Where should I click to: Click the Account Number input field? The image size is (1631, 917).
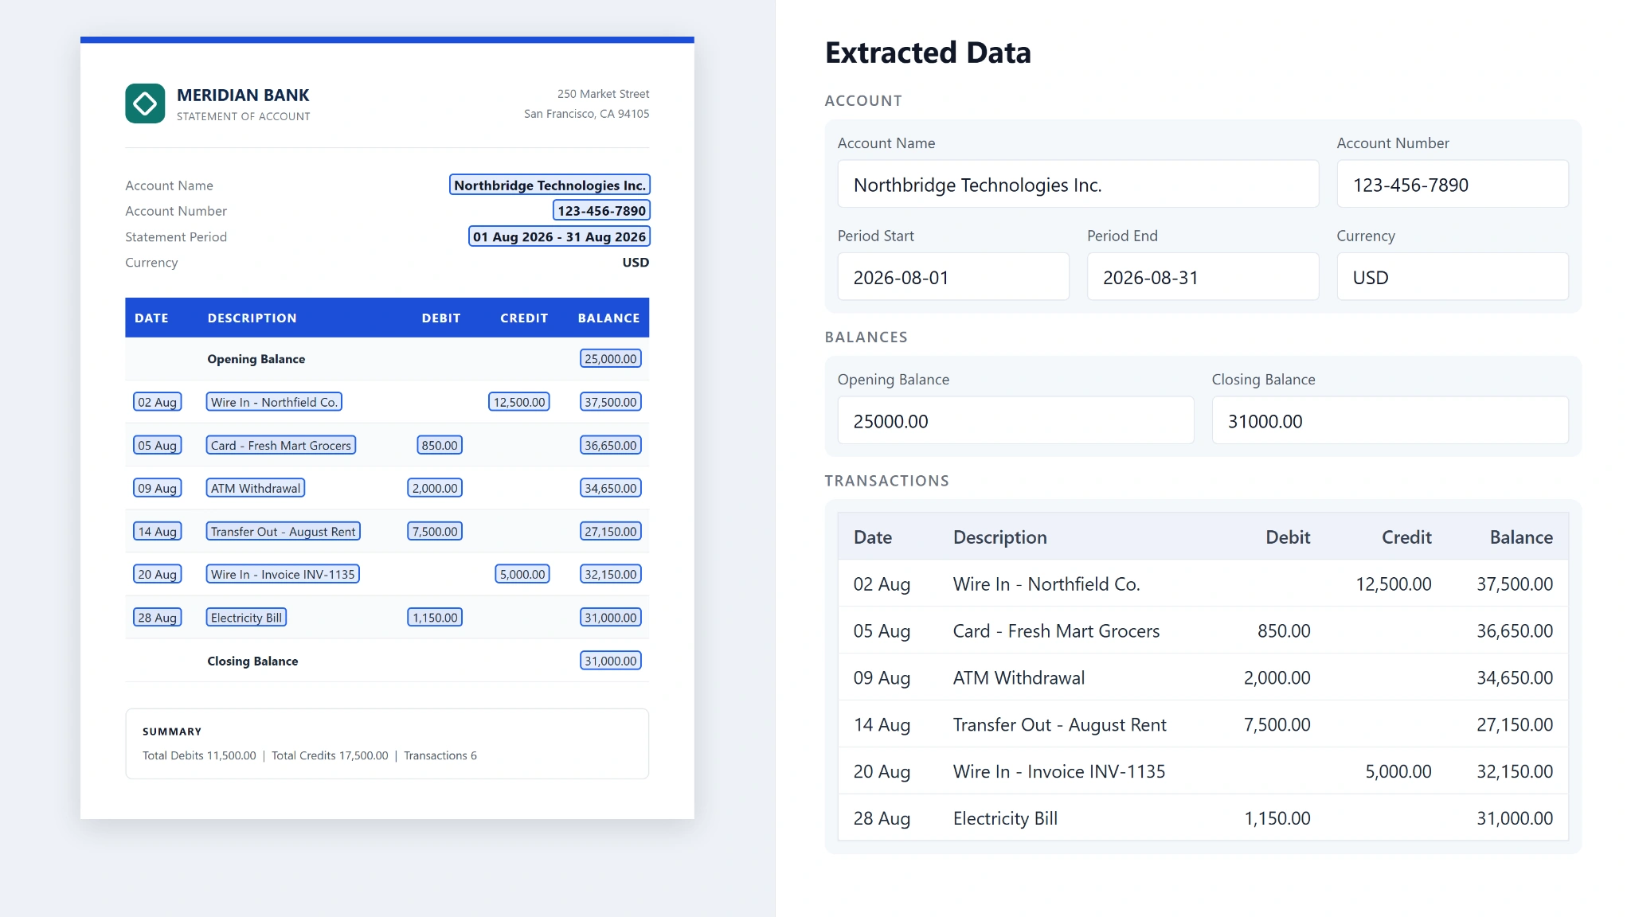[x=1452, y=185]
